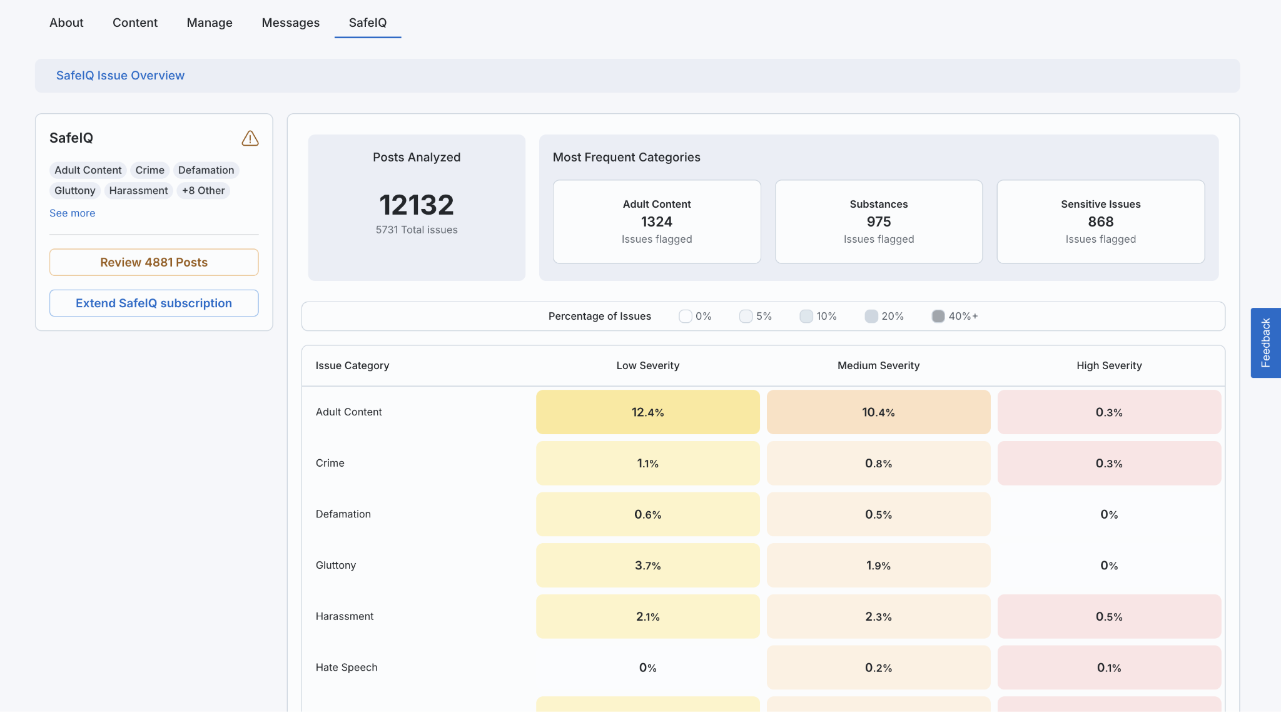Viewport: 1281px width, 712px height.
Task: Click Gluttony low severity 3.7% cell
Action: coord(648,566)
